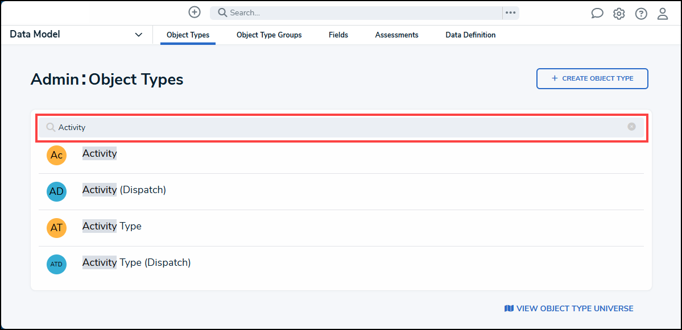Expand the Data Model dropdown

tap(138, 35)
